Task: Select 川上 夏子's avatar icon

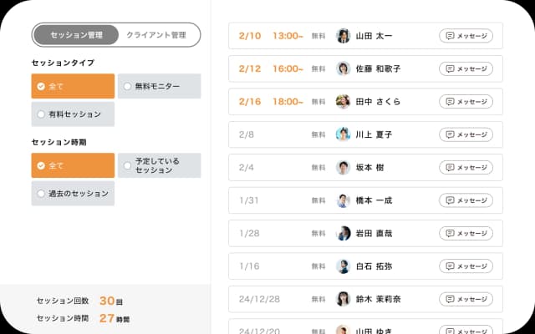Action: [343, 134]
